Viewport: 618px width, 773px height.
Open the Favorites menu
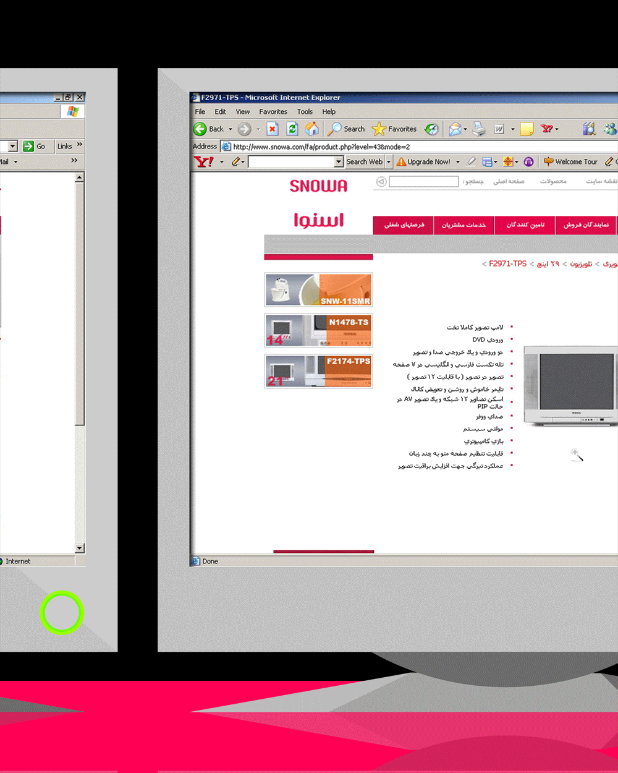point(273,112)
